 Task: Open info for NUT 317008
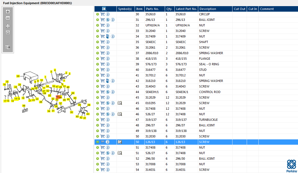tap(108, 164)
